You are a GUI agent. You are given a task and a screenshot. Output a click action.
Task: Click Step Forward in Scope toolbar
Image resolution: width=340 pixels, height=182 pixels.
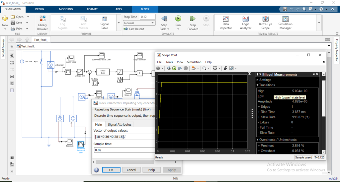pyautogui.click(x=180, y=68)
